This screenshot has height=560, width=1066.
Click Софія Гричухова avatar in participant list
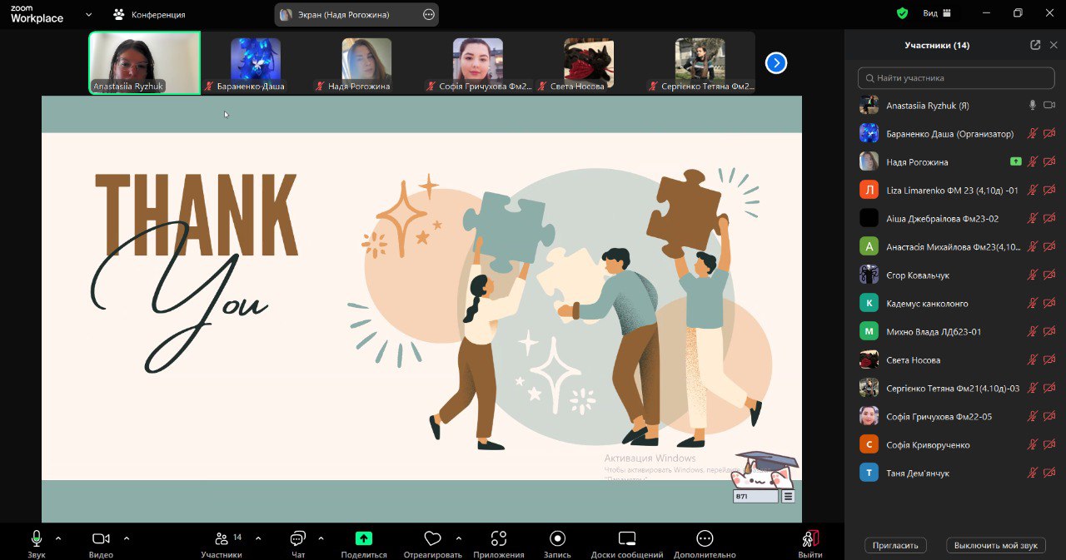click(869, 416)
